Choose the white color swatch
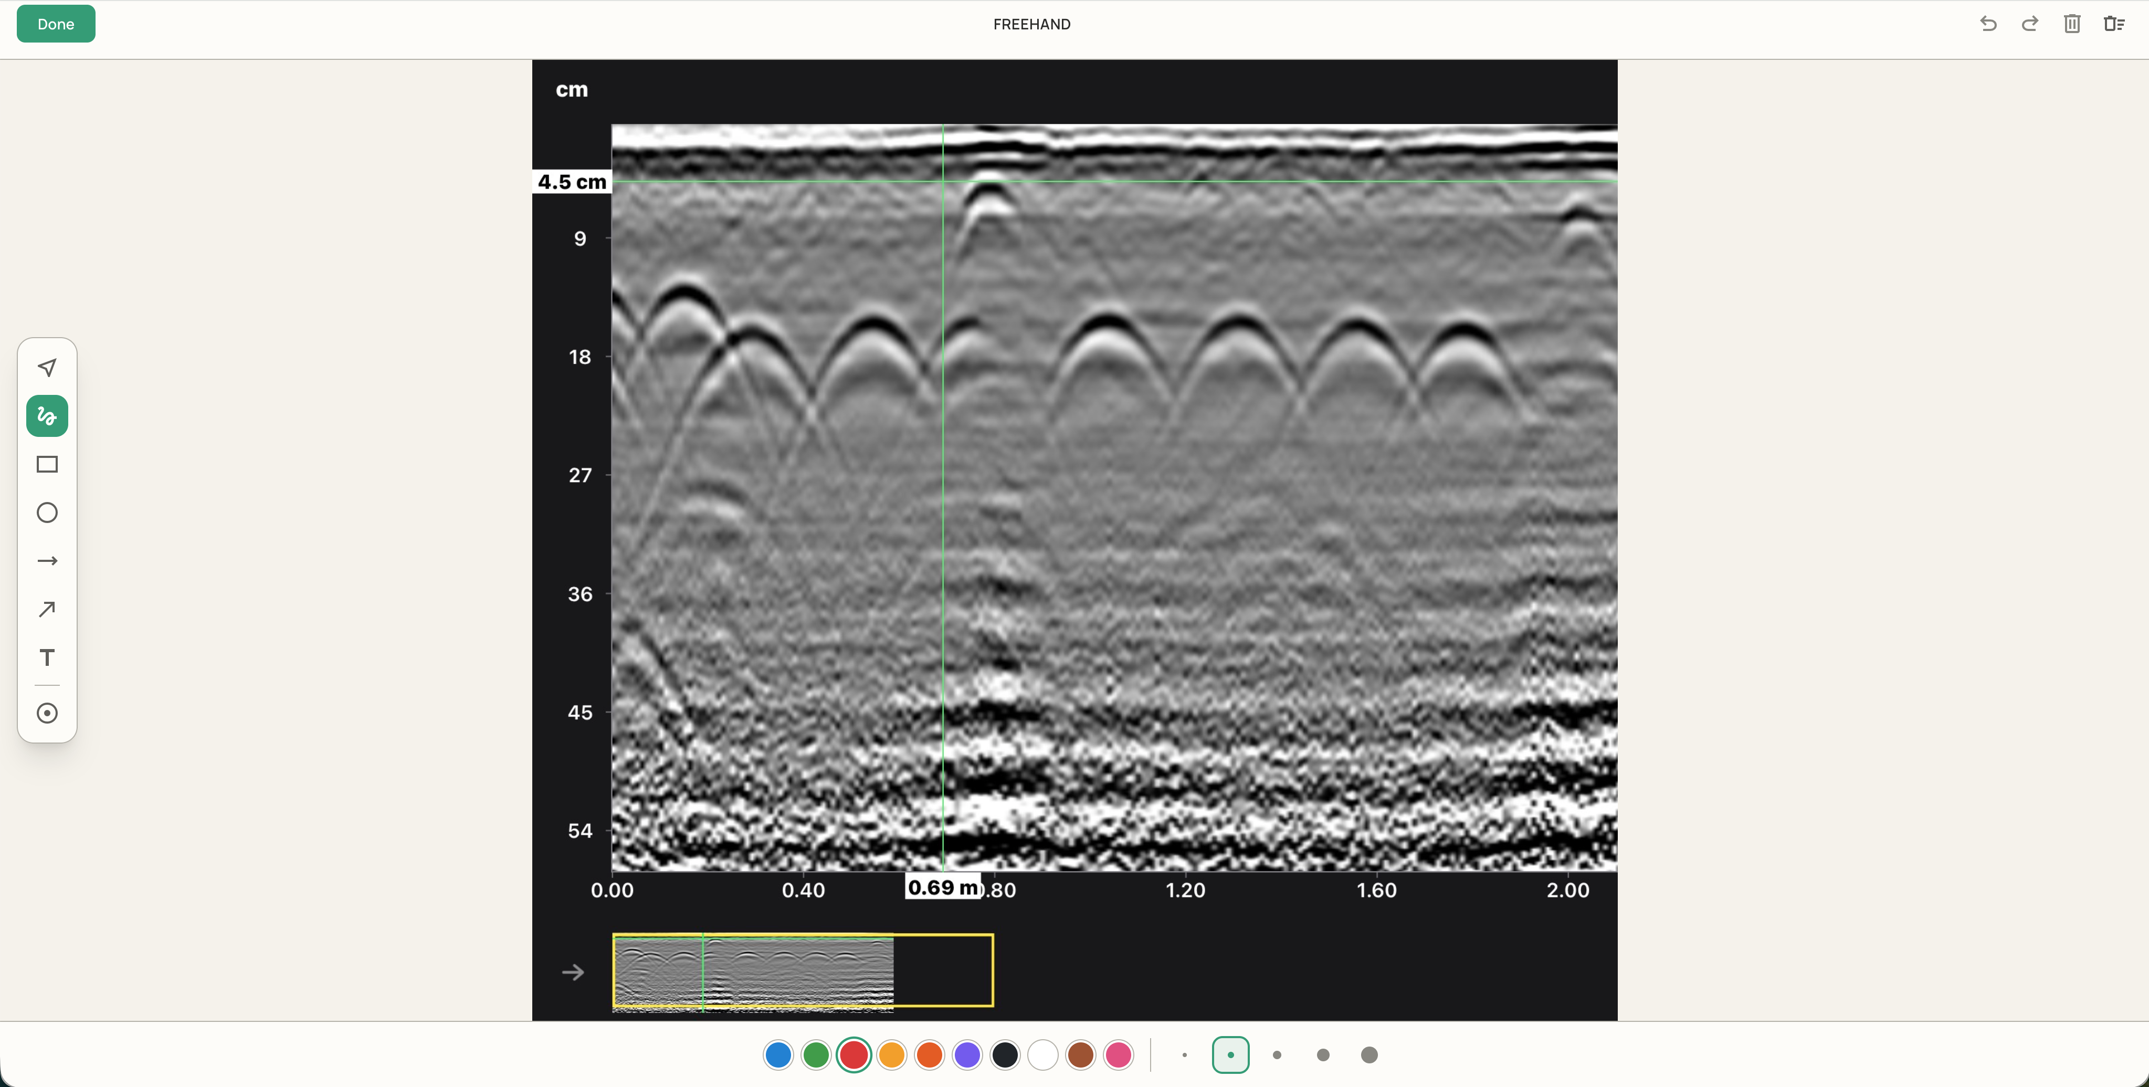 click(1043, 1055)
